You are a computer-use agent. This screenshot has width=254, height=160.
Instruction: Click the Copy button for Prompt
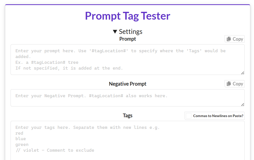click(x=235, y=39)
